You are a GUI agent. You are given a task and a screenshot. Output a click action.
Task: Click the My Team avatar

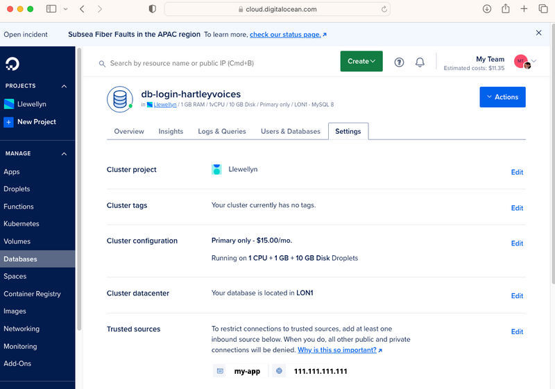522,62
